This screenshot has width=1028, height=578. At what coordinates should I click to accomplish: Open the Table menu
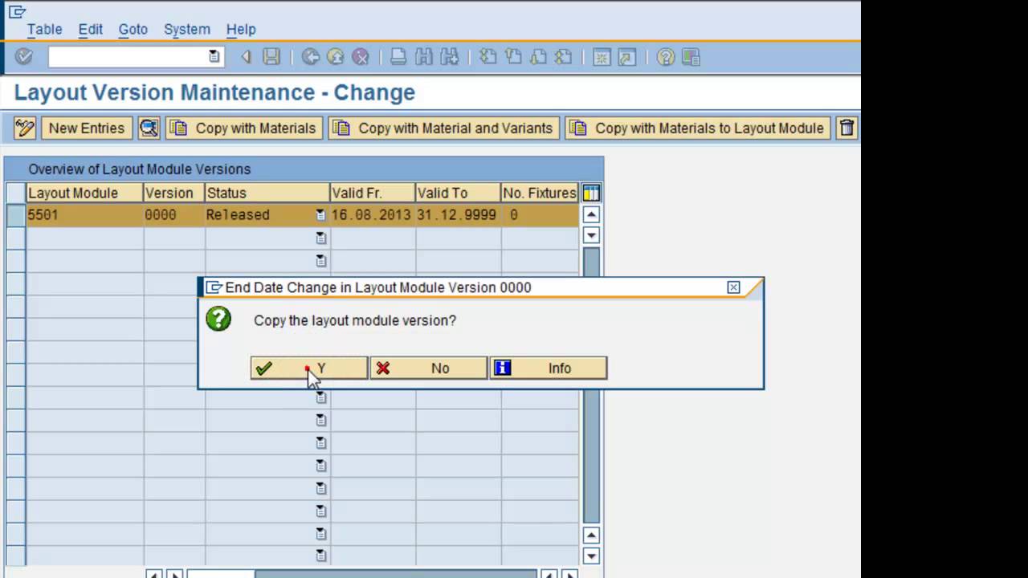point(44,29)
